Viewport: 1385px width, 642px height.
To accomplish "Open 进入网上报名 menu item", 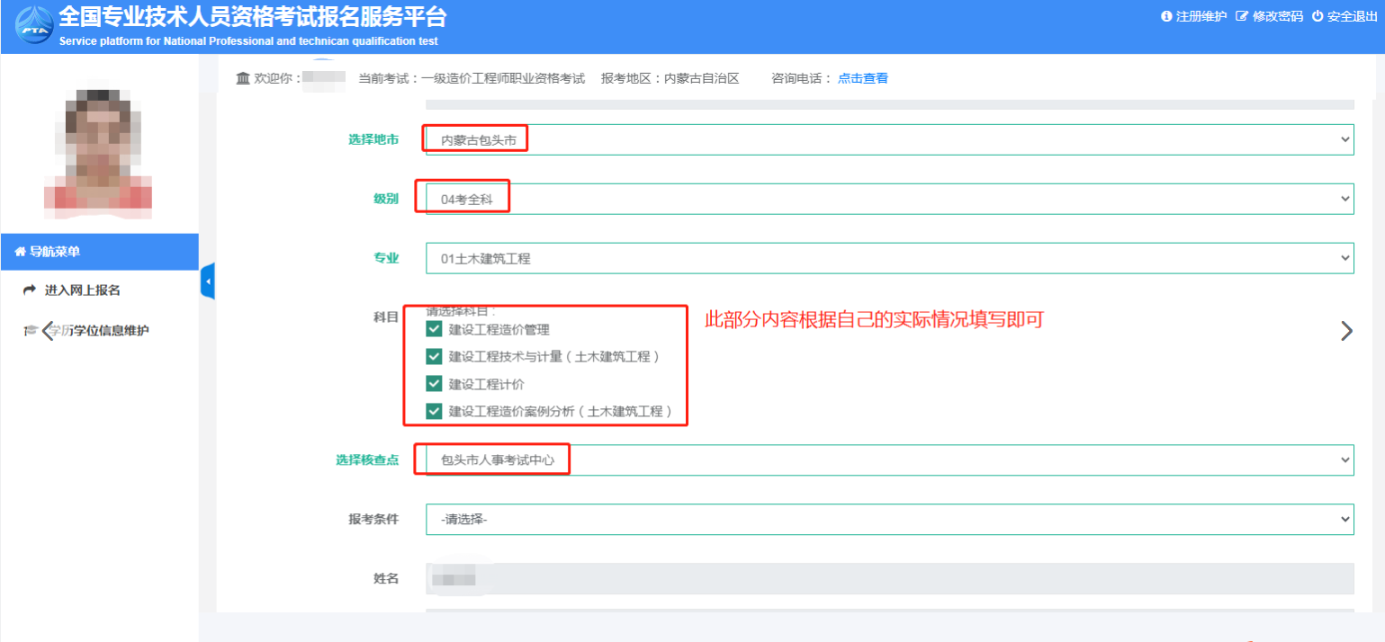I will click(82, 290).
